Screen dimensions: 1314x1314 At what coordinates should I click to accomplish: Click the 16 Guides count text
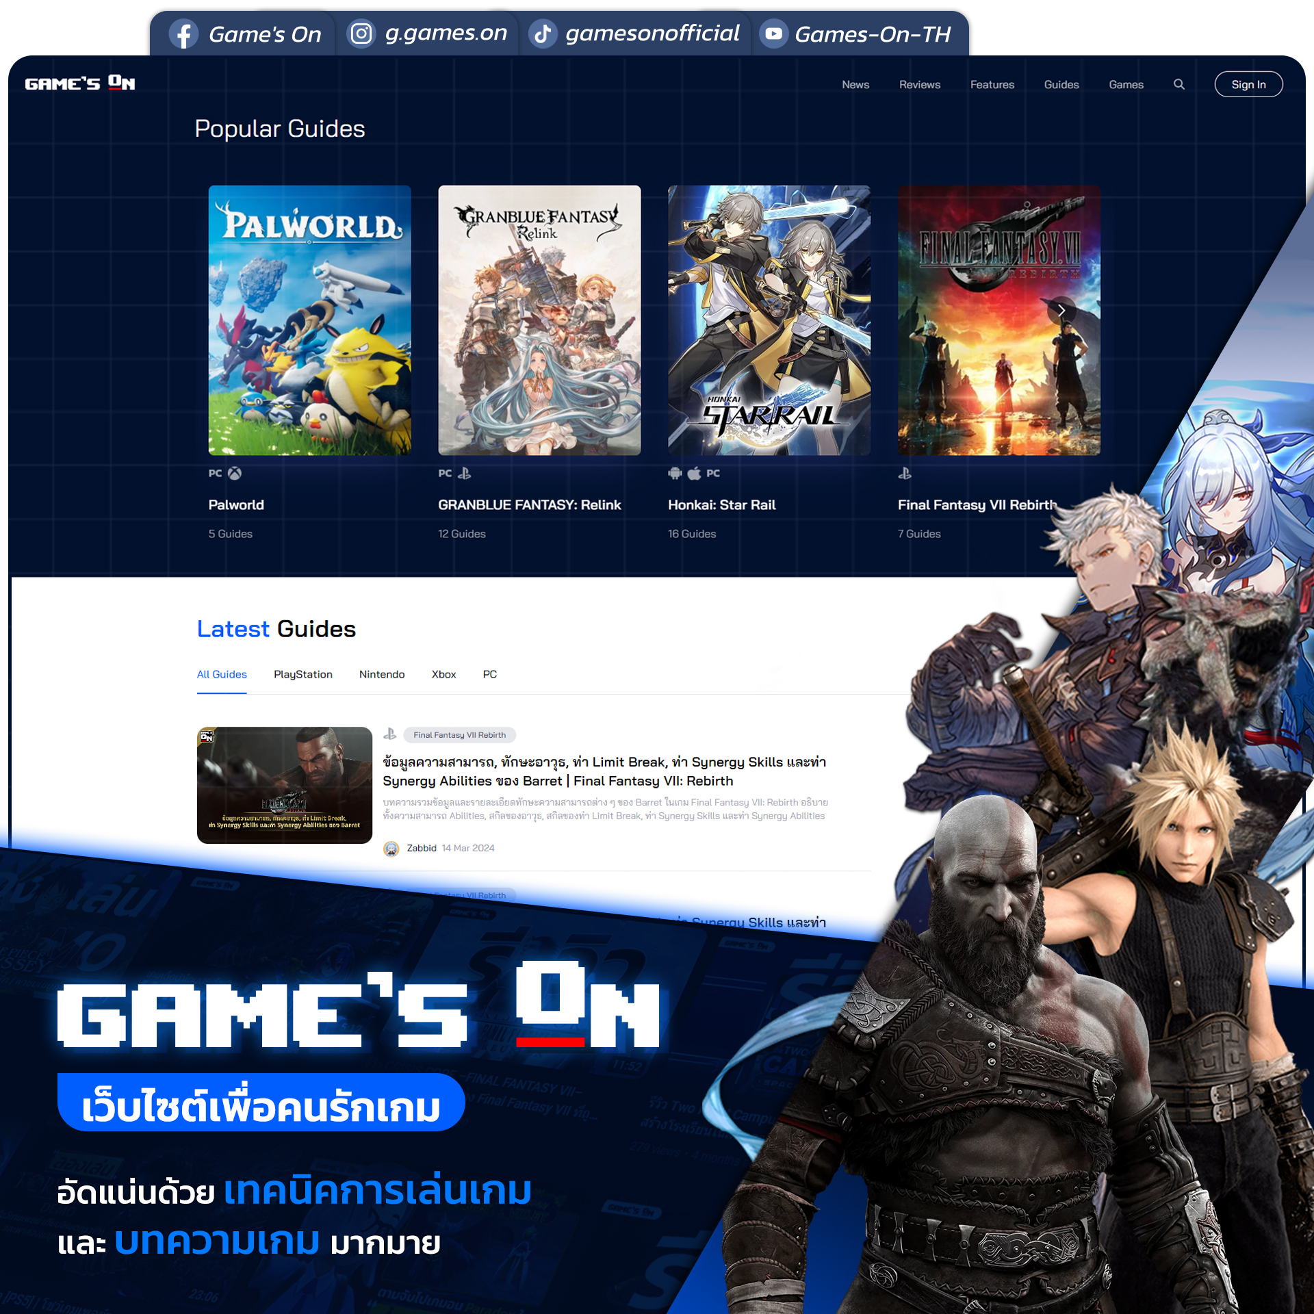coord(692,534)
